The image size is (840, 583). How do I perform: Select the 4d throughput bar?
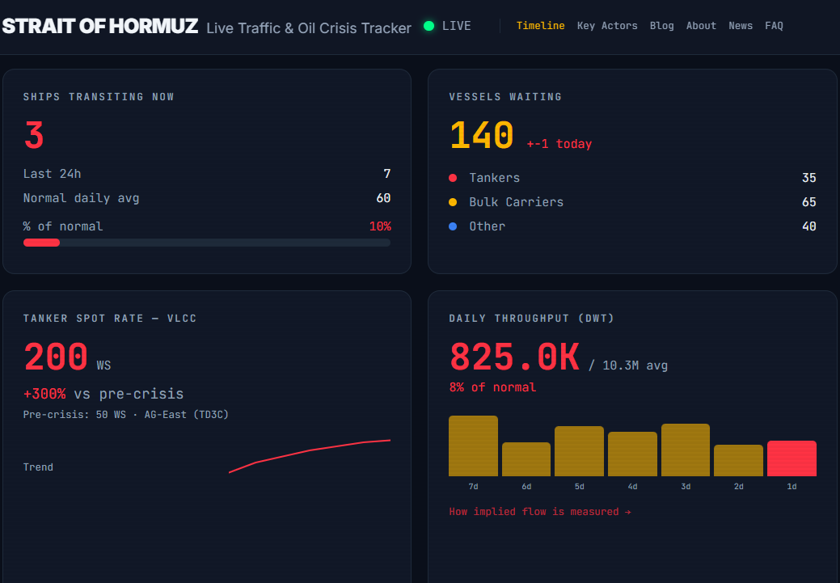[632, 454]
